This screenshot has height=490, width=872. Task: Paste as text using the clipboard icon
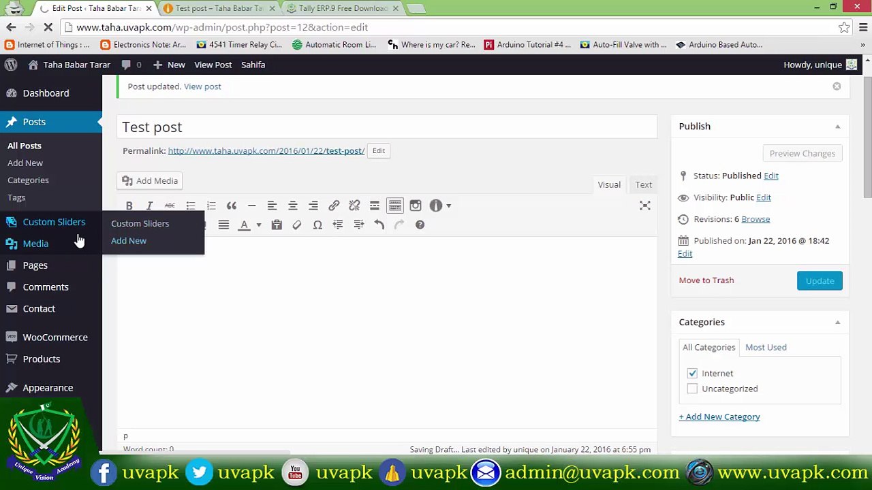pyautogui.click(x=277, y=225)
